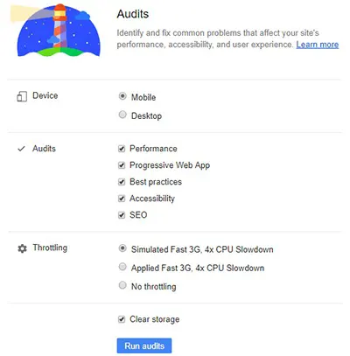Uncheck the SEO audit checkbox
Image resolution: width=350 pixels, height=356 pixels.
(x=122, y=215)
